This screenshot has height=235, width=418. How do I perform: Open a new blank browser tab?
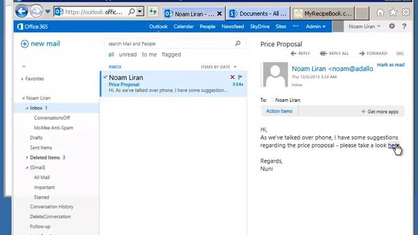362,13
